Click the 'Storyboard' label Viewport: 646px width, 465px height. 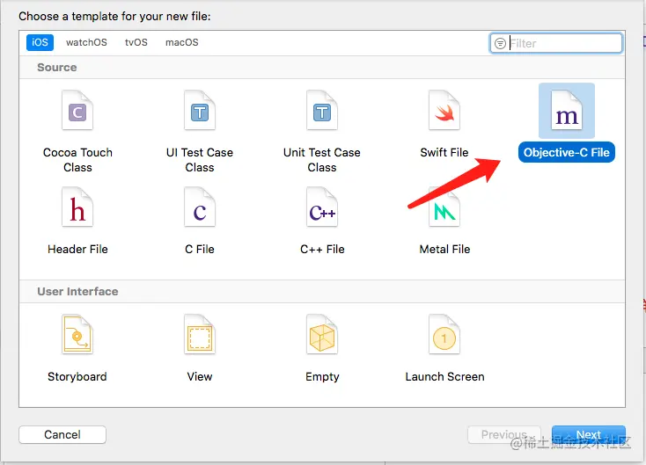pyautogui.click(x=77, y=376)
